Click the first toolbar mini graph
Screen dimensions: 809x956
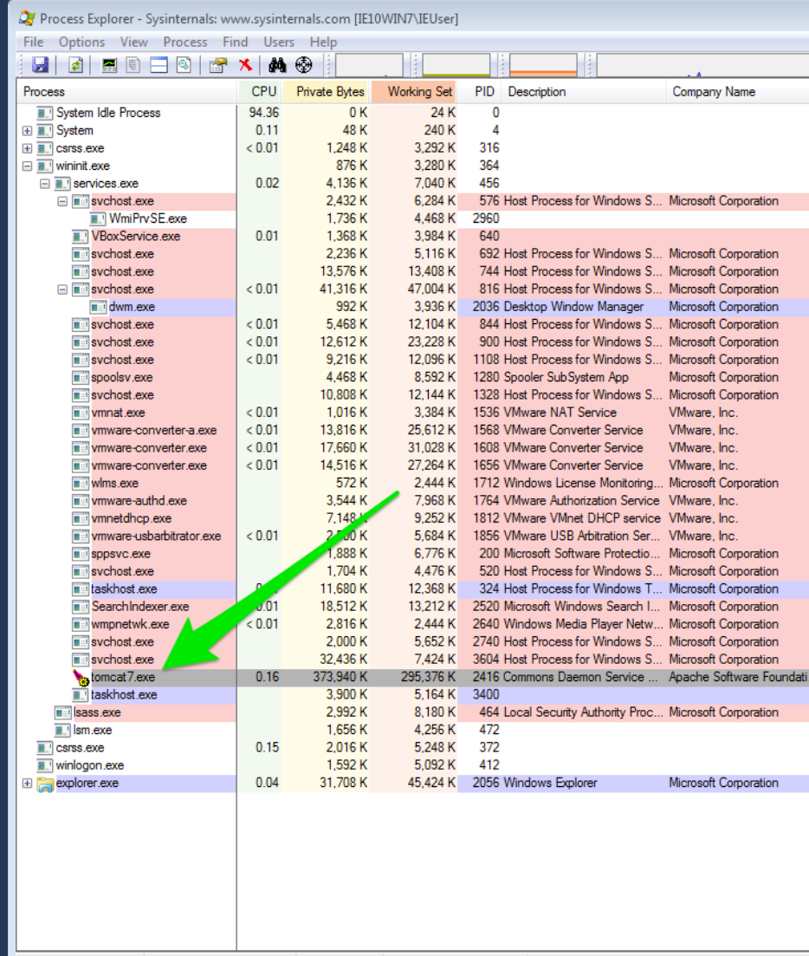369,65
